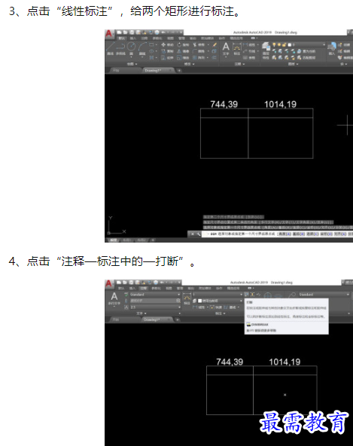353x446 pixels.
Task: Click the Multiline Text 'A' icon in lower ribbon
Action: click(x=114, y=297)
